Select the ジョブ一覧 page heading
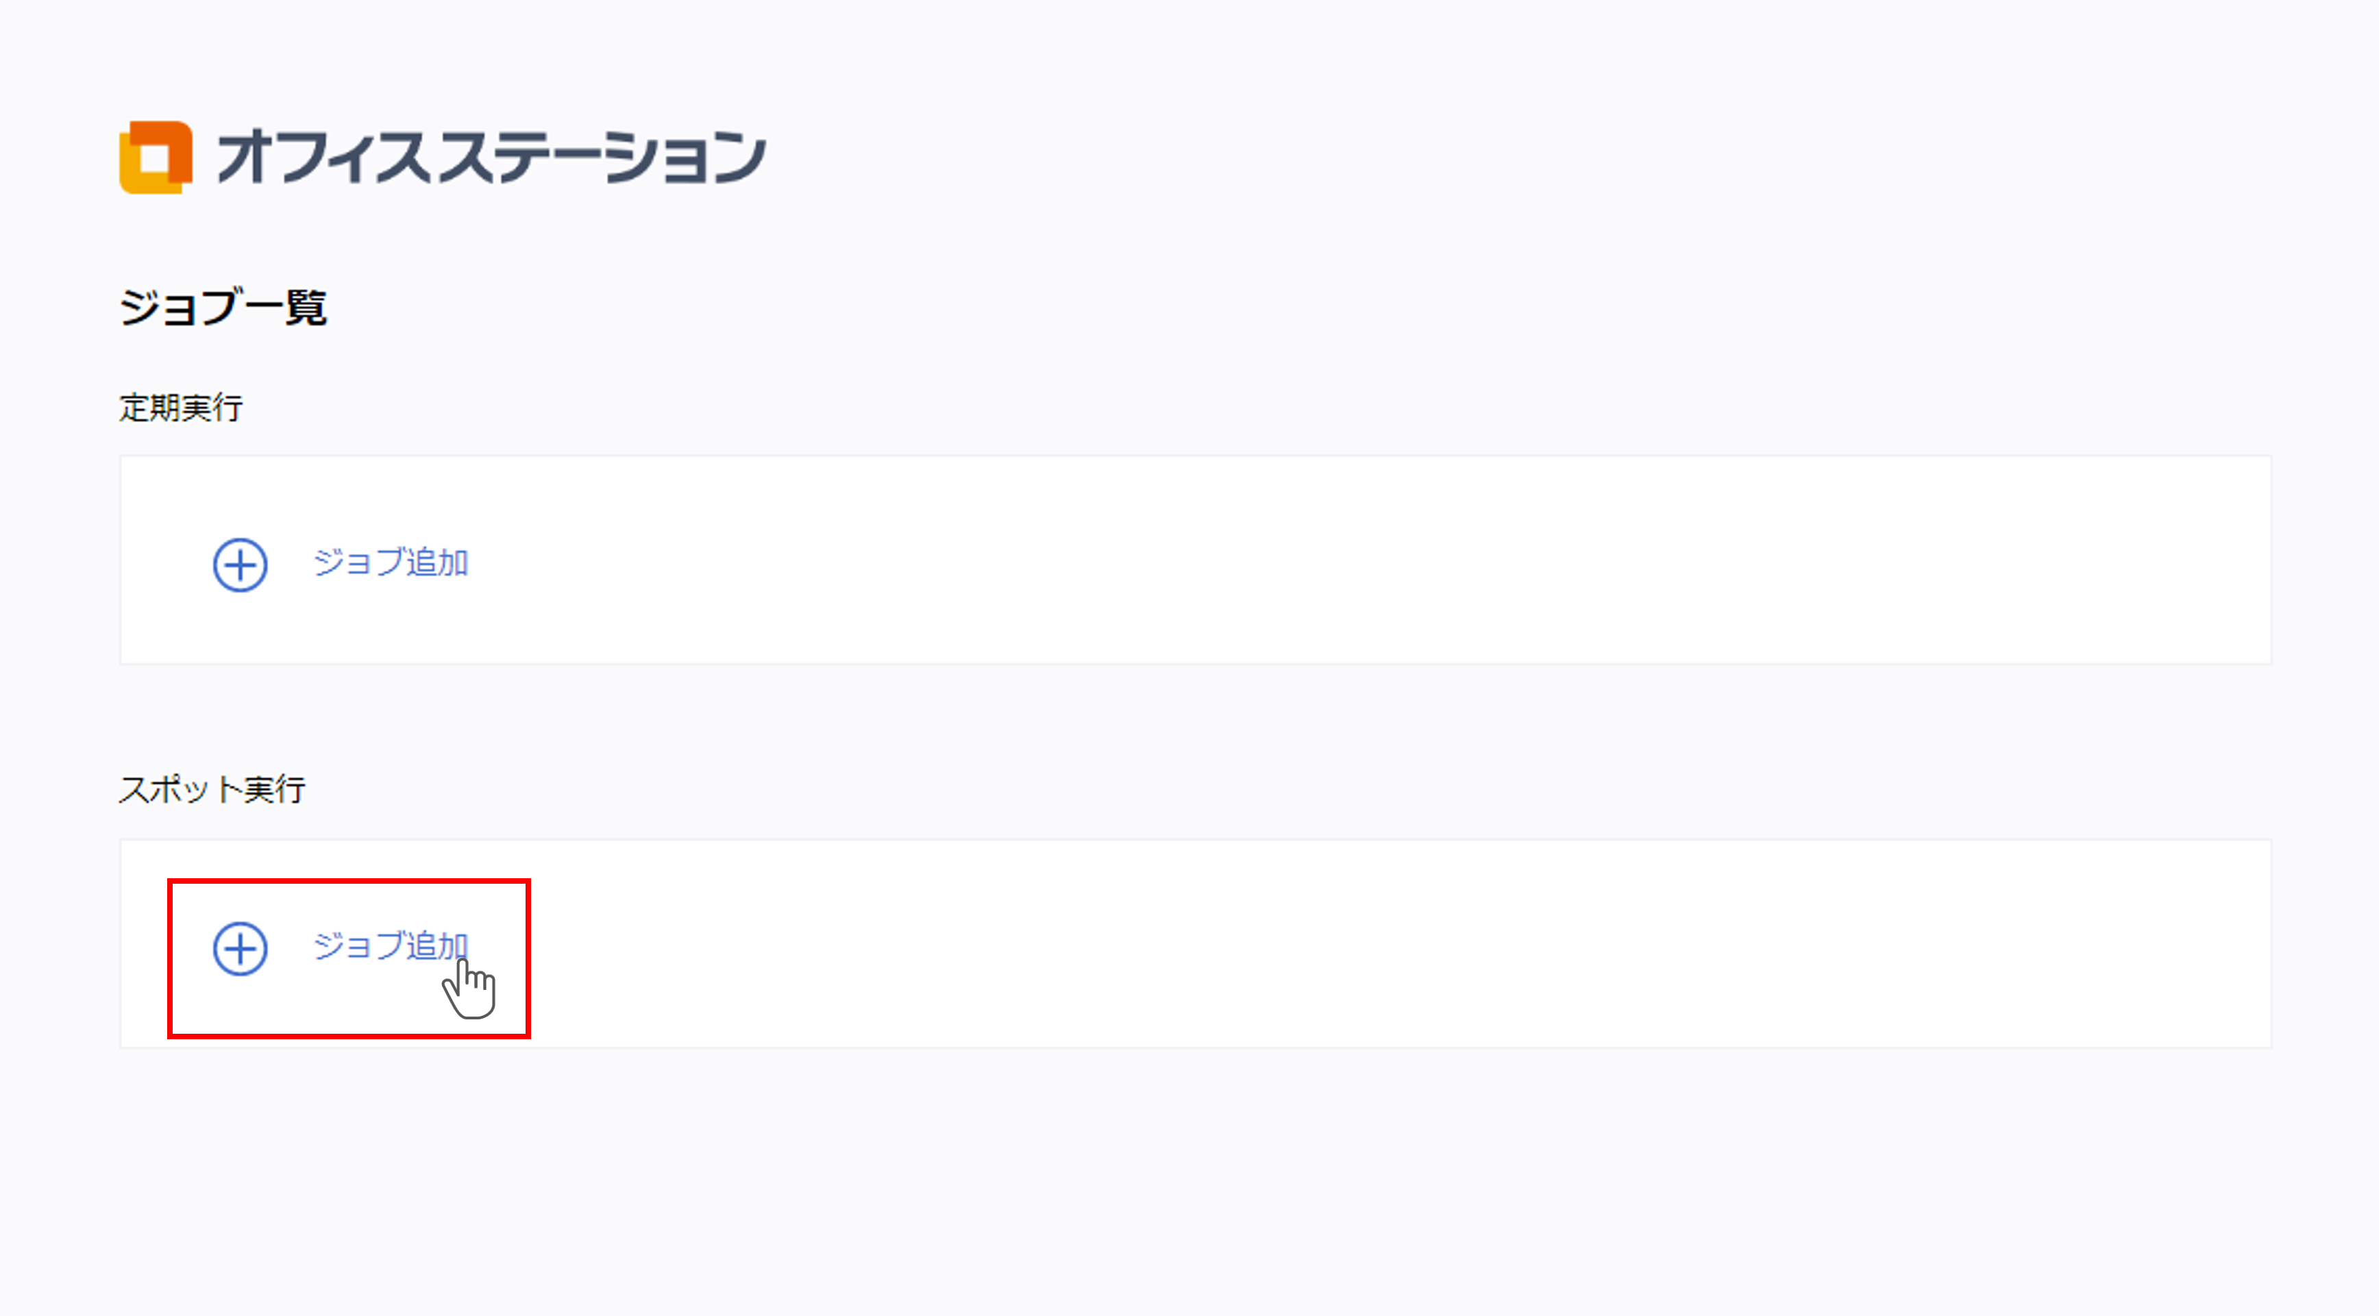2379x1316 pixels. coord(223,307)
